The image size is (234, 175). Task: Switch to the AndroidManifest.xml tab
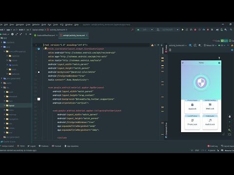(46, 35)
